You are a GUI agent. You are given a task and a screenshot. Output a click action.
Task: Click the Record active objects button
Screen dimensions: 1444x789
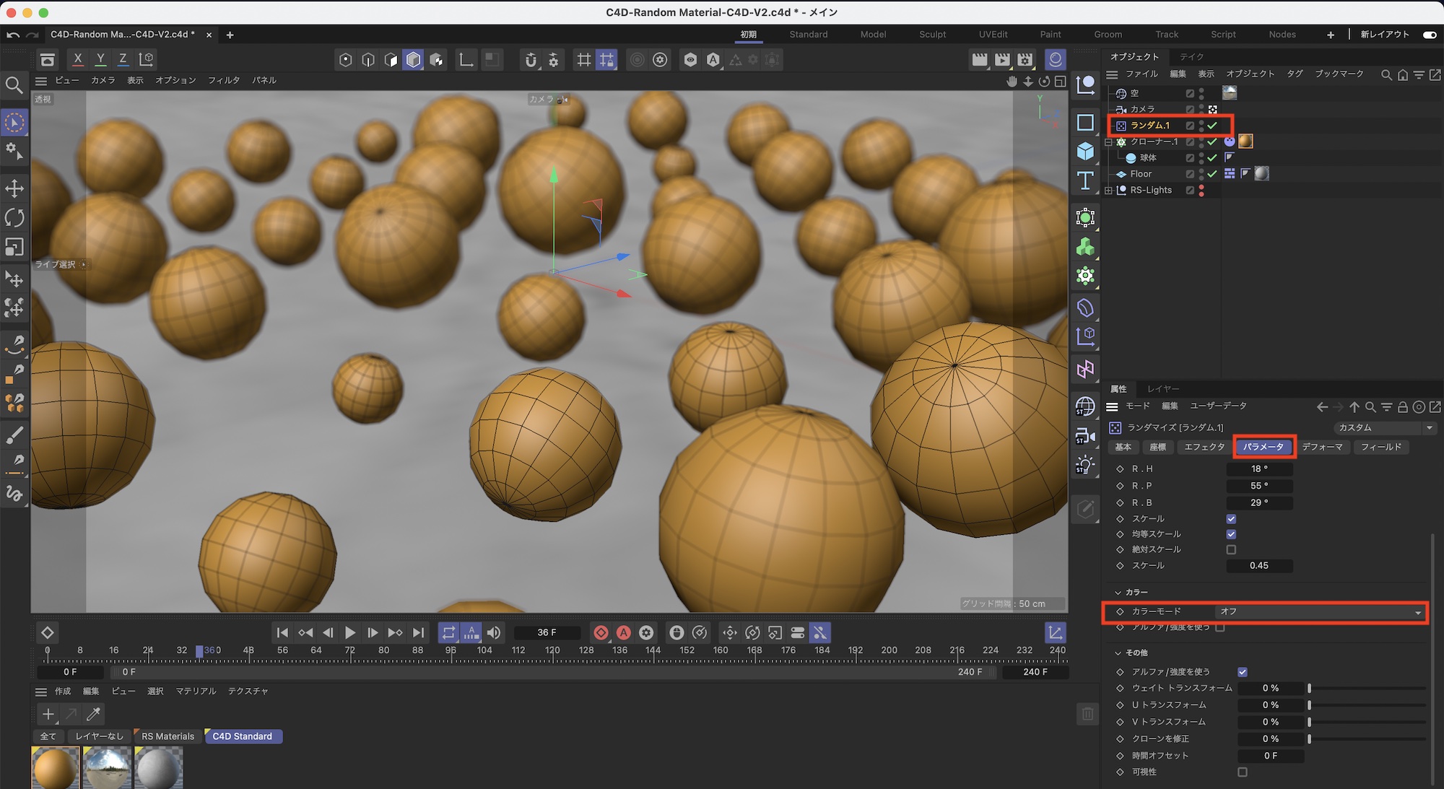(x=601, y=633)
